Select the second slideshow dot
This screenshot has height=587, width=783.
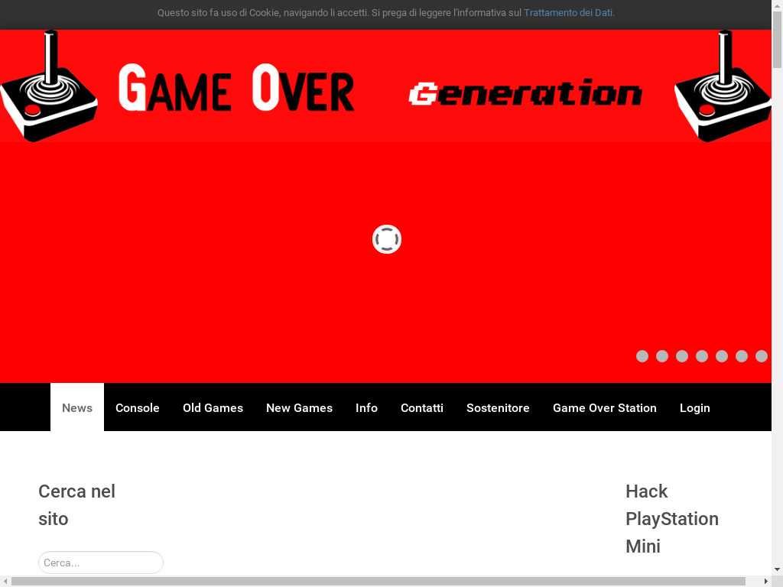pos(662,356)
